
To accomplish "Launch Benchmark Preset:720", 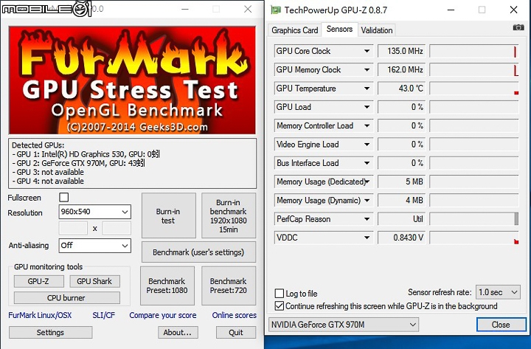I will click(x=229, y=286).
